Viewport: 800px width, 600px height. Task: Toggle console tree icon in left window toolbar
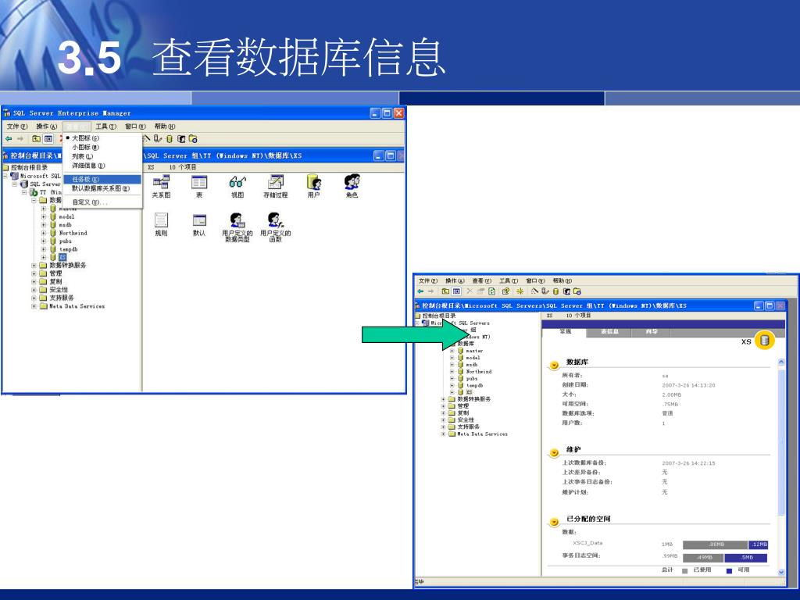coord(48,139)
